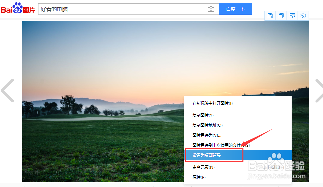Go to next image with right arrow
323x187 pixels.
319,90
